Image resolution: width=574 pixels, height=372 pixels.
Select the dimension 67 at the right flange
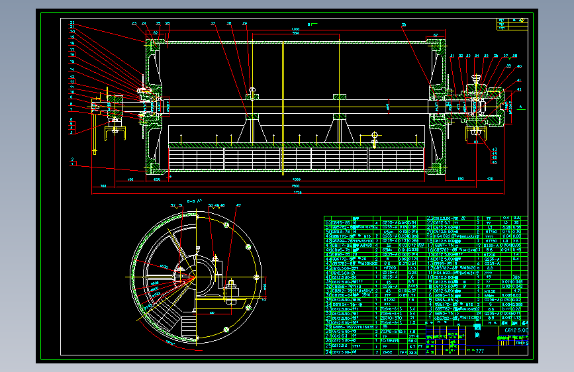click(436, 36)
